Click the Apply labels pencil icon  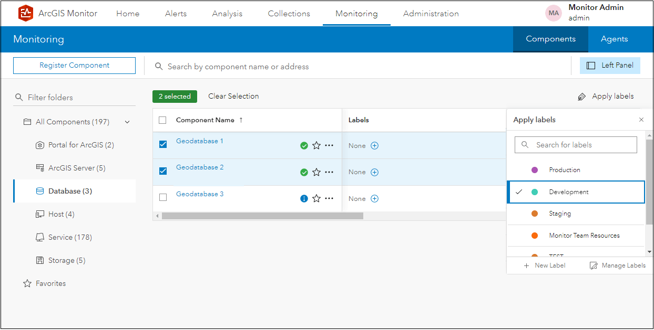pos(581,97)
